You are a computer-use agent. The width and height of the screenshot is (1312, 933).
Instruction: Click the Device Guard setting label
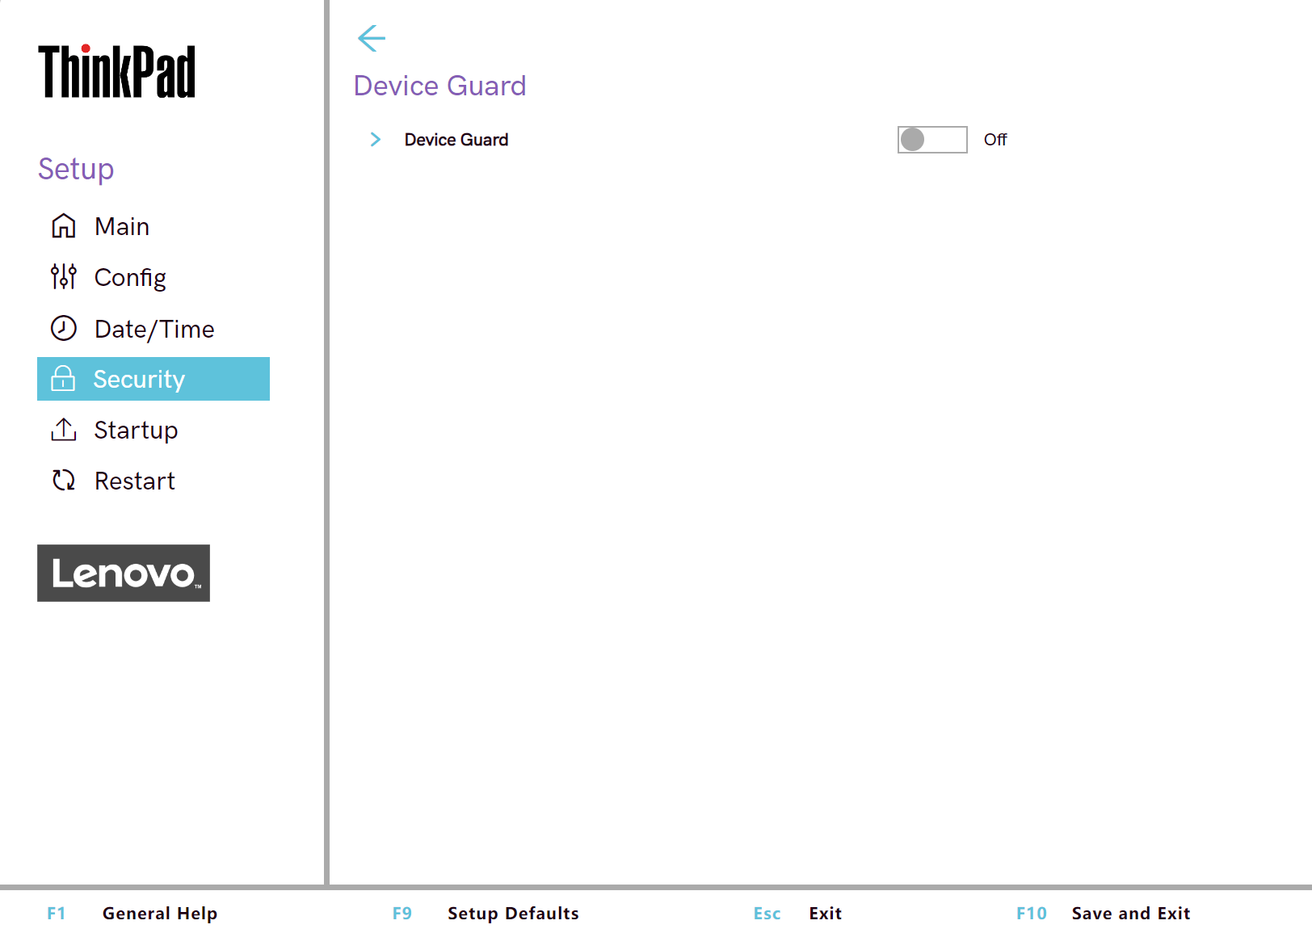[456, 140]
